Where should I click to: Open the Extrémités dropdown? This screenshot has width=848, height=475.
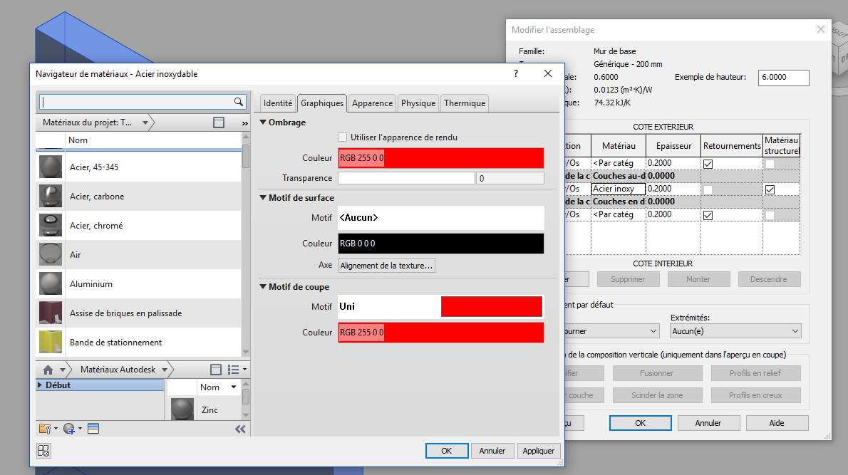[x=735, y=331]
